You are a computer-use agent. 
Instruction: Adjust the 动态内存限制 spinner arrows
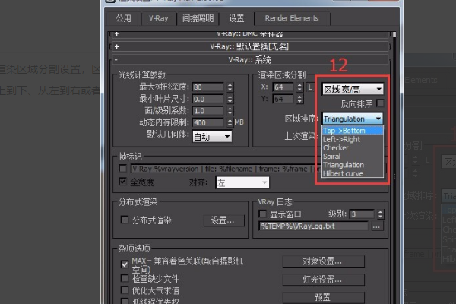230,122
